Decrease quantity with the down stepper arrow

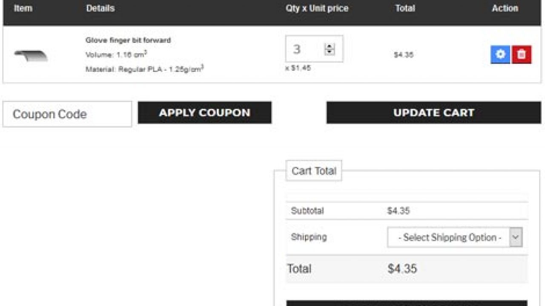tap(330, 52)
